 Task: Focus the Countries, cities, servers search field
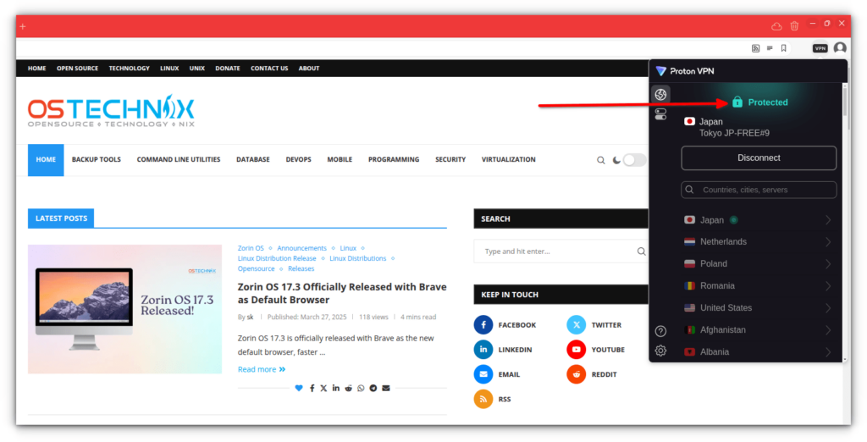(759, 190)
